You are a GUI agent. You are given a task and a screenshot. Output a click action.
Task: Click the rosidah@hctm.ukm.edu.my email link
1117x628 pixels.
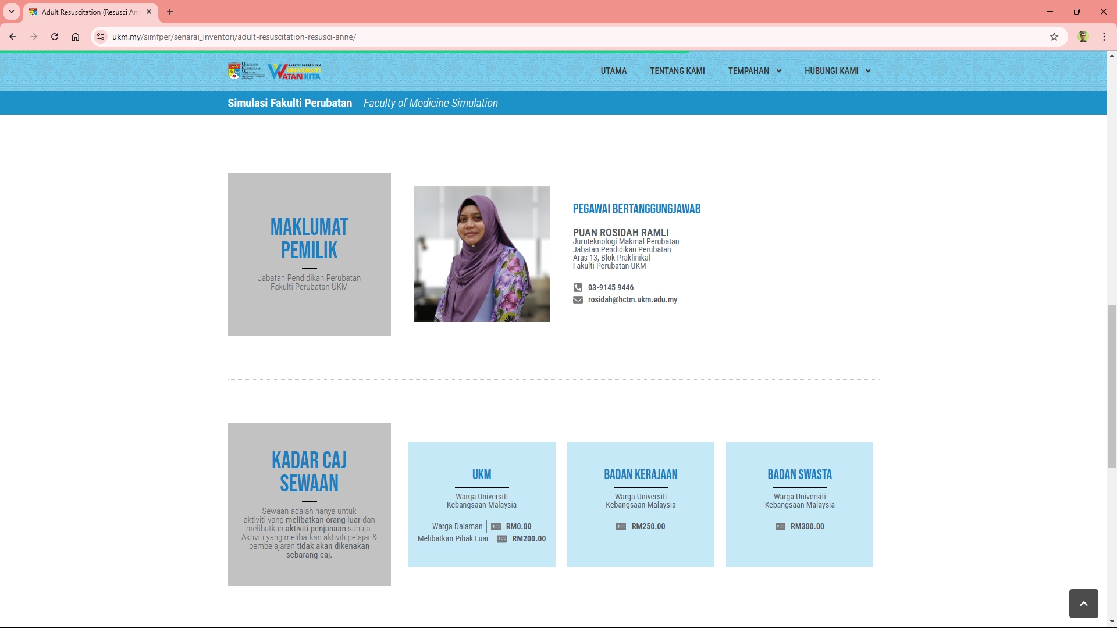click(x=632, y=299)
